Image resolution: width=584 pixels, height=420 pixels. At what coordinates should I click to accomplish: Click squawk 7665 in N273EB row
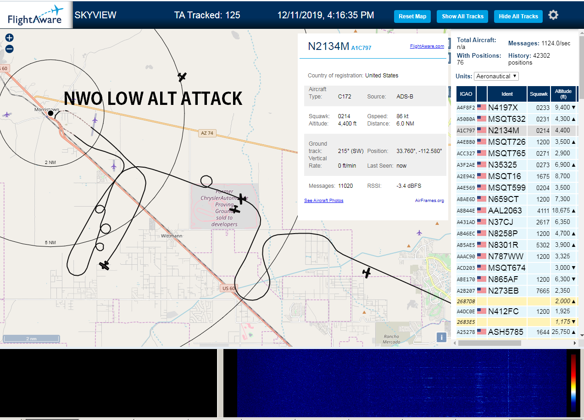543,291
